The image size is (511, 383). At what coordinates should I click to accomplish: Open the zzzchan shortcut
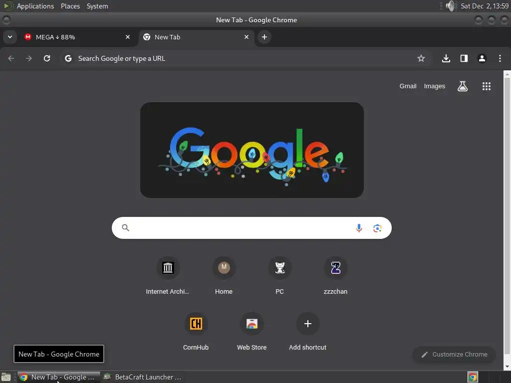pos(336,276)
